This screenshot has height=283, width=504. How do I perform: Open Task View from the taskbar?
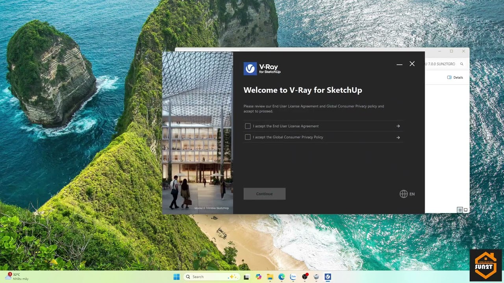(x=246, y=277)
